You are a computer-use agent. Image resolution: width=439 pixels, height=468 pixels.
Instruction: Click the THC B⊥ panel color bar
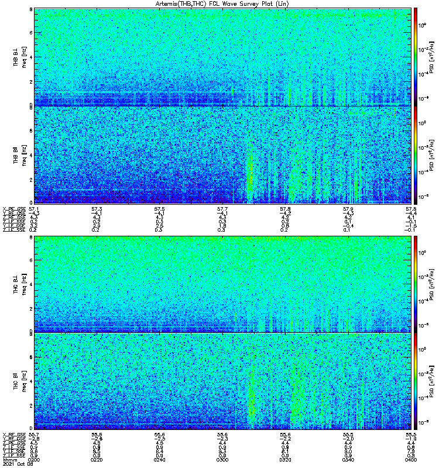pos(416,284)
